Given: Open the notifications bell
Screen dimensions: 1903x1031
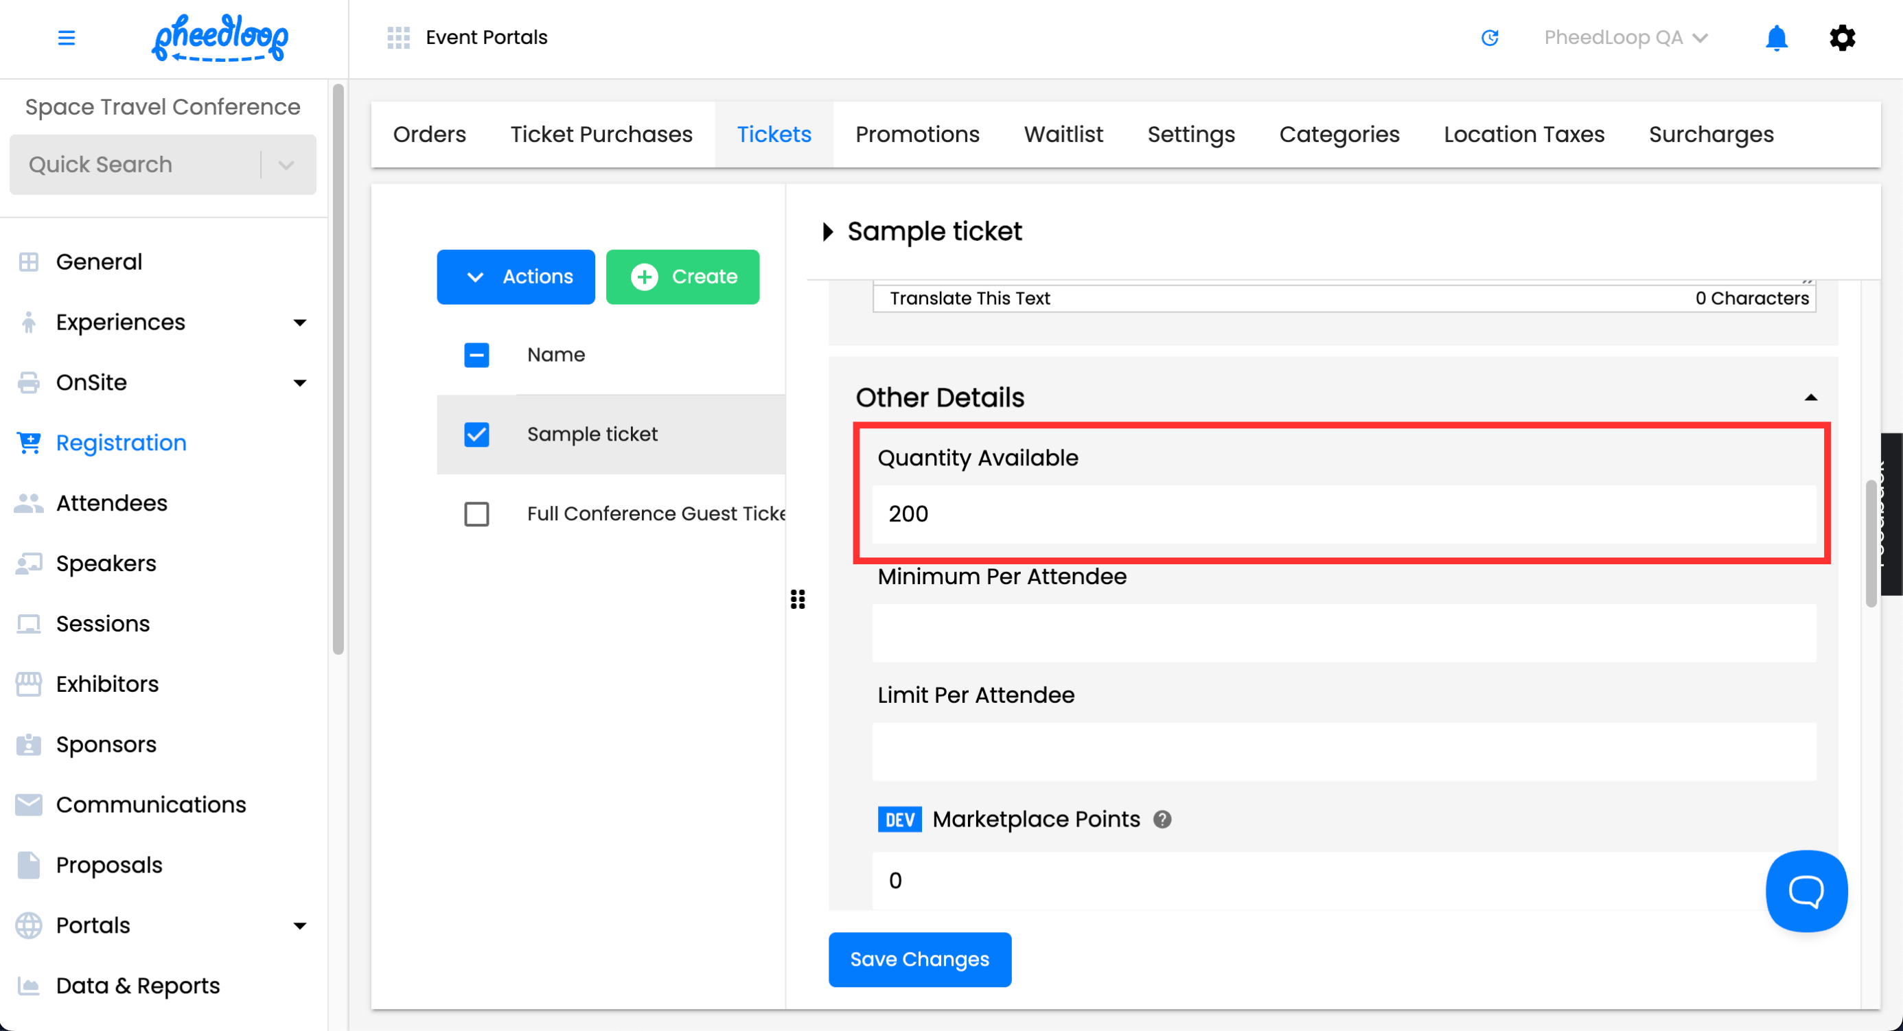Looking at the screenshot, I should coord(1776,38).
